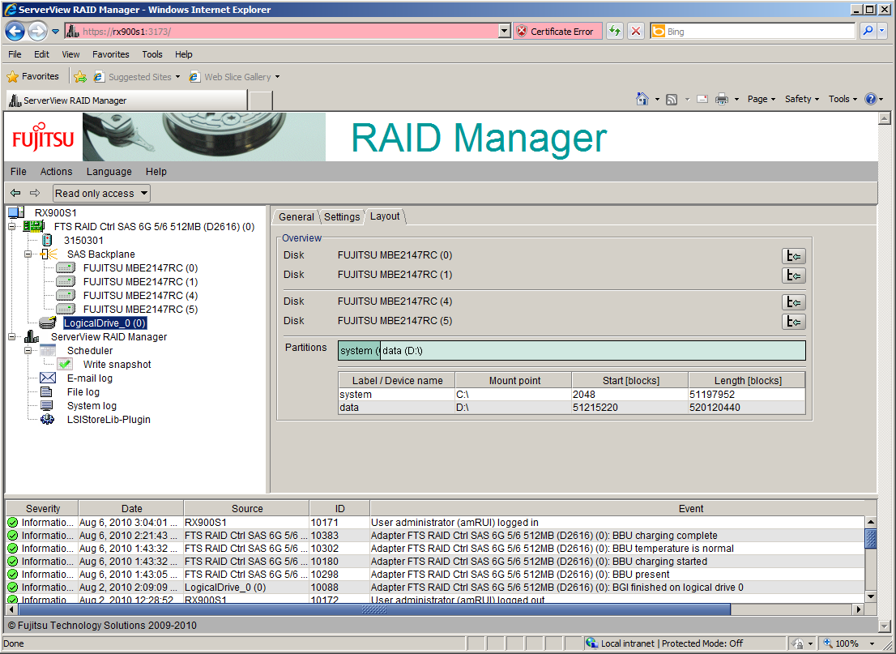Open Suggested Sites dropdown
Image resolution: width=896 pixels, height=654 pixels.
(x=177, y=77)
